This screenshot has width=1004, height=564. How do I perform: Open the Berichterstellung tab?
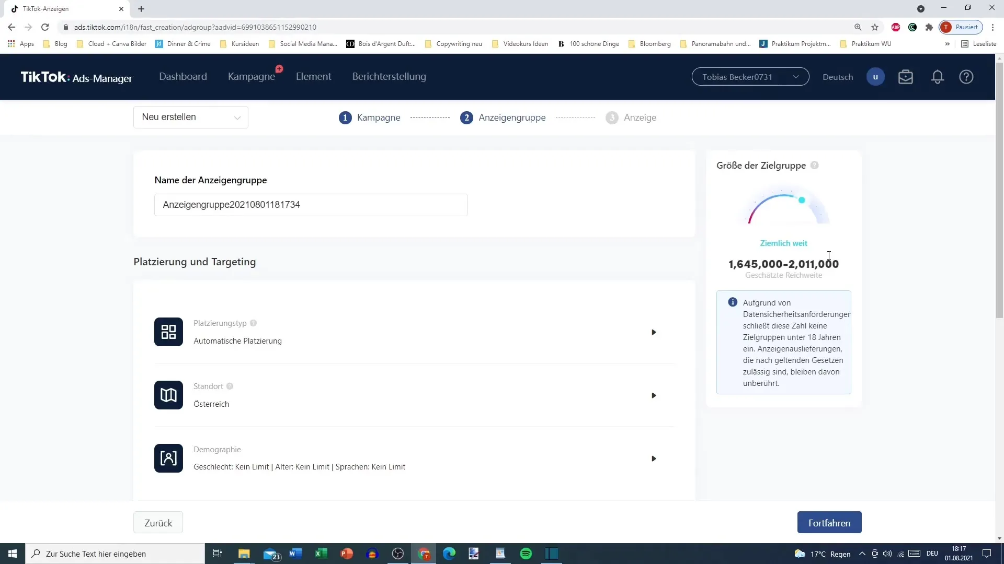389,76
